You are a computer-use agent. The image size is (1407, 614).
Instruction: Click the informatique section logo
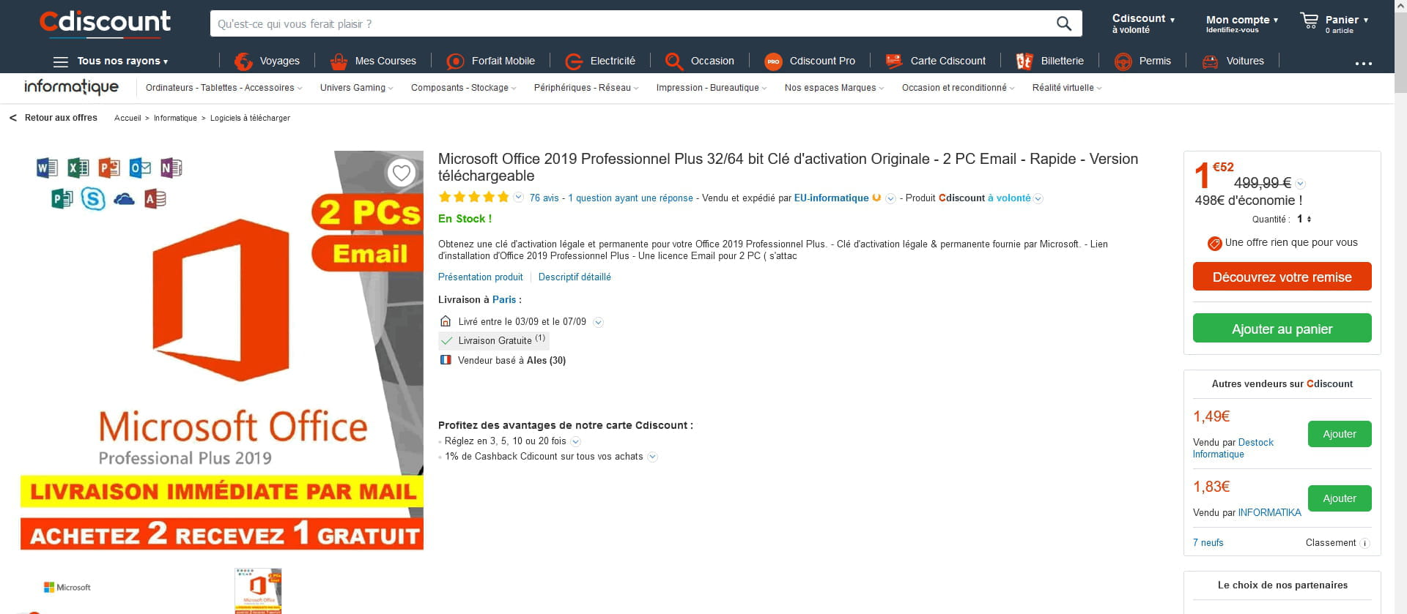71,87
